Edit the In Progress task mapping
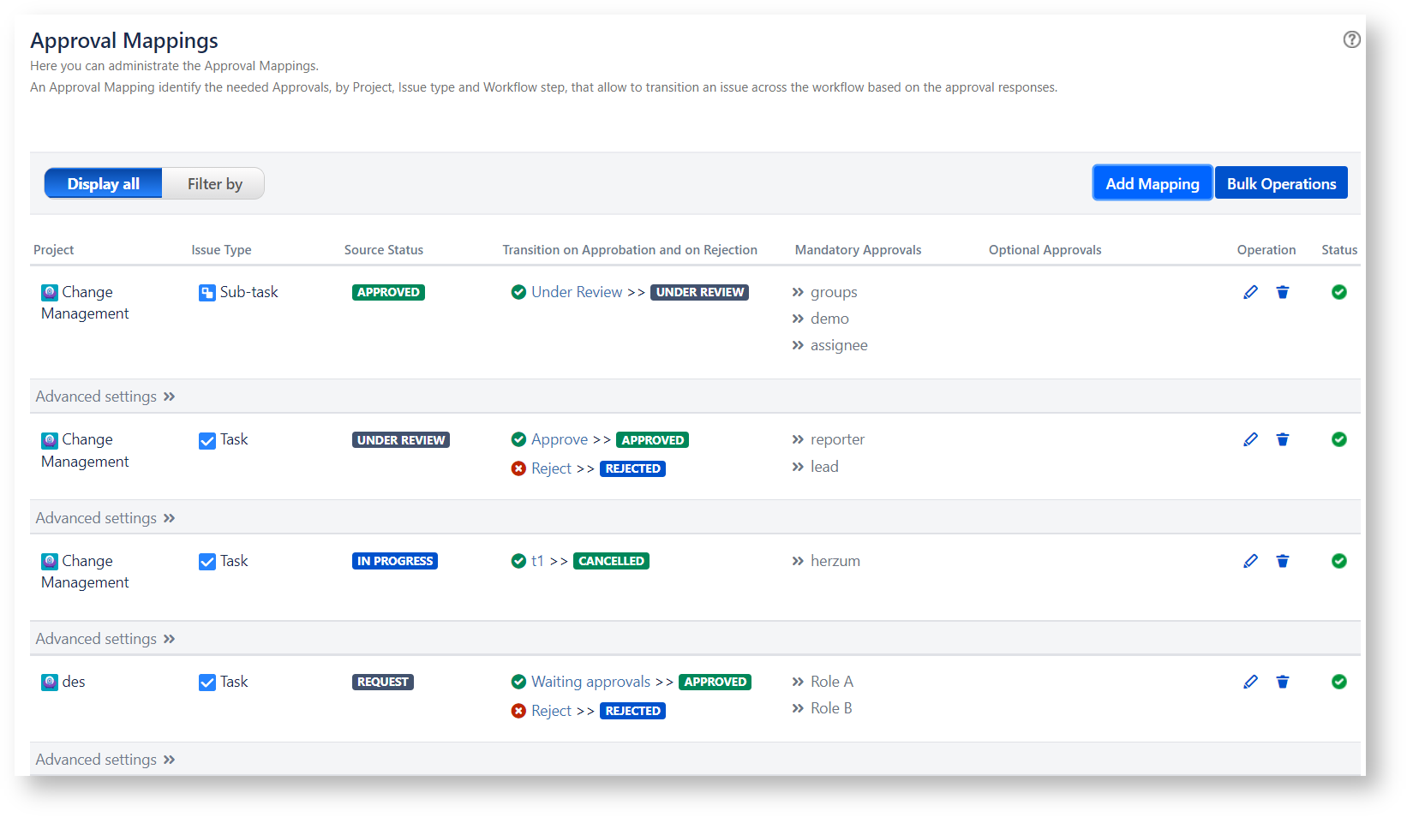 click(1250, 561)
